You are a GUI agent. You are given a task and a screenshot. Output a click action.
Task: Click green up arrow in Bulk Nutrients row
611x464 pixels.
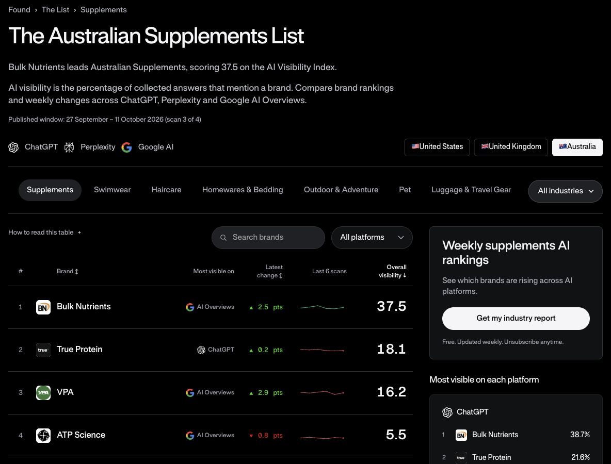tap(251, 307)
